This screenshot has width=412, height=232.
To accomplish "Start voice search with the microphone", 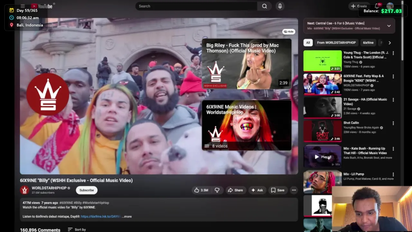I will tap(280, 6).
